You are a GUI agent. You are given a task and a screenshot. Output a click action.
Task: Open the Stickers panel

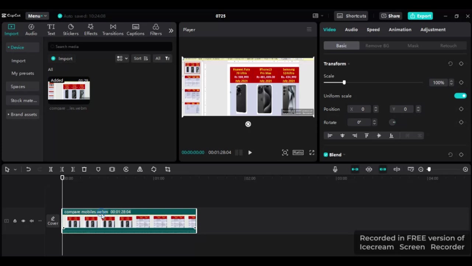(71, 30)
